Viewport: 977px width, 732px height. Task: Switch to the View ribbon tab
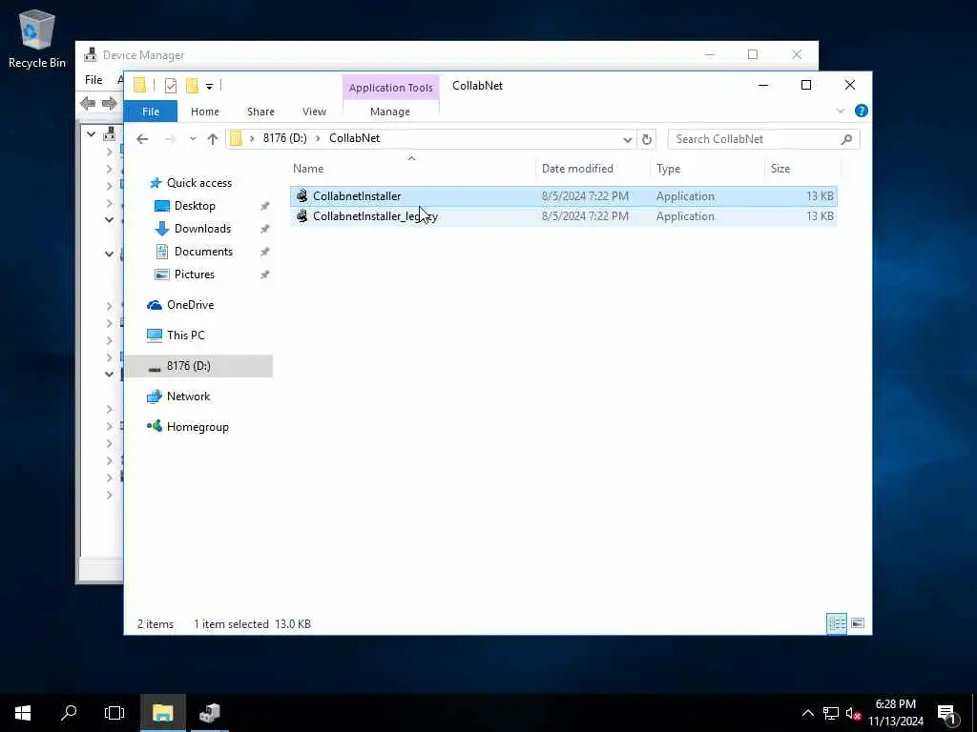314,112
